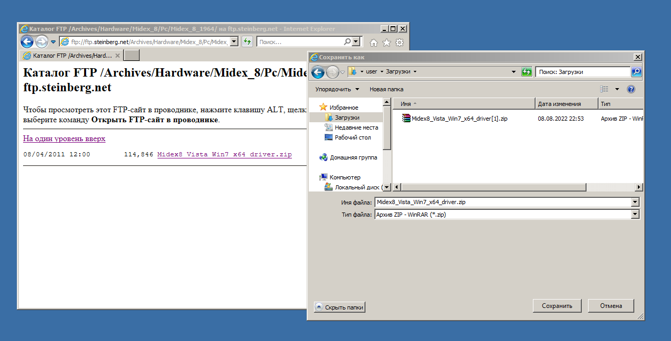Select Рабочий стол in navigation pane
Screen dimensions: 671x341
348,137
